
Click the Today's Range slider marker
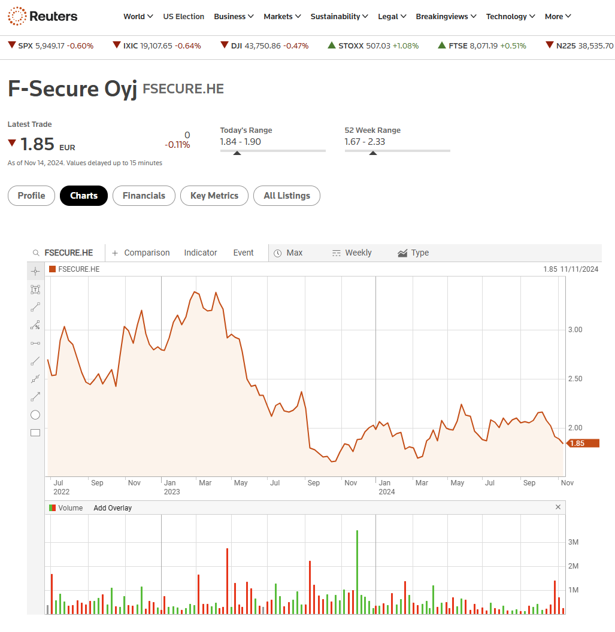click(237, 153)
